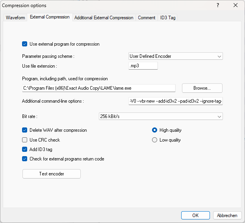Confirm settings with the OK button
This screenshot has height=223, width=245.
195,215
